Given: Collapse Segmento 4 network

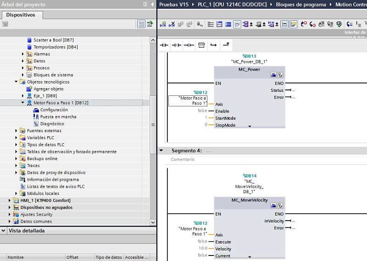Looking at the screenshot, I should click(x=161, y=150).
